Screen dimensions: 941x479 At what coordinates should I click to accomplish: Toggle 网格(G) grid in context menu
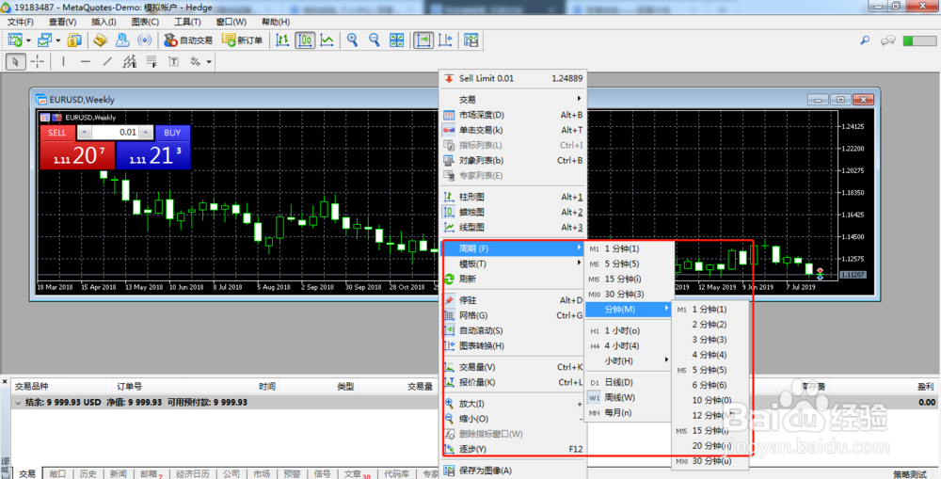click(x=513, y=315)
